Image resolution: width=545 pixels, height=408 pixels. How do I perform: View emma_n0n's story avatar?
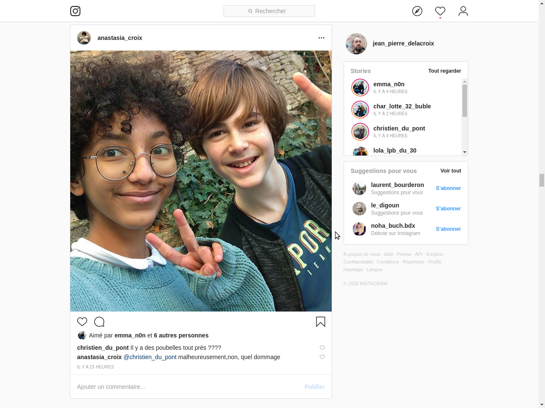360,88
